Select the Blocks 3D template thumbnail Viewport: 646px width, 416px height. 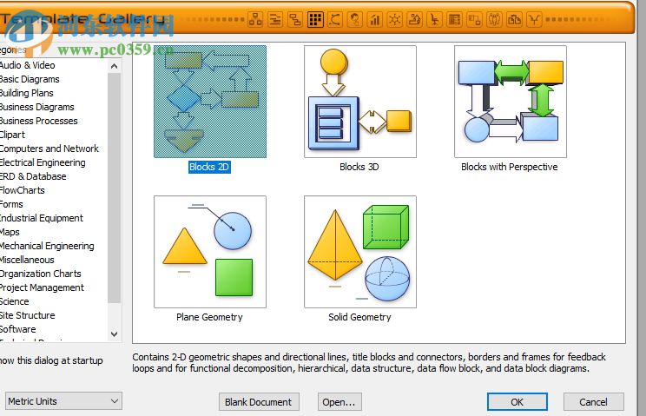pyautogui.click(x=360, y=102)
